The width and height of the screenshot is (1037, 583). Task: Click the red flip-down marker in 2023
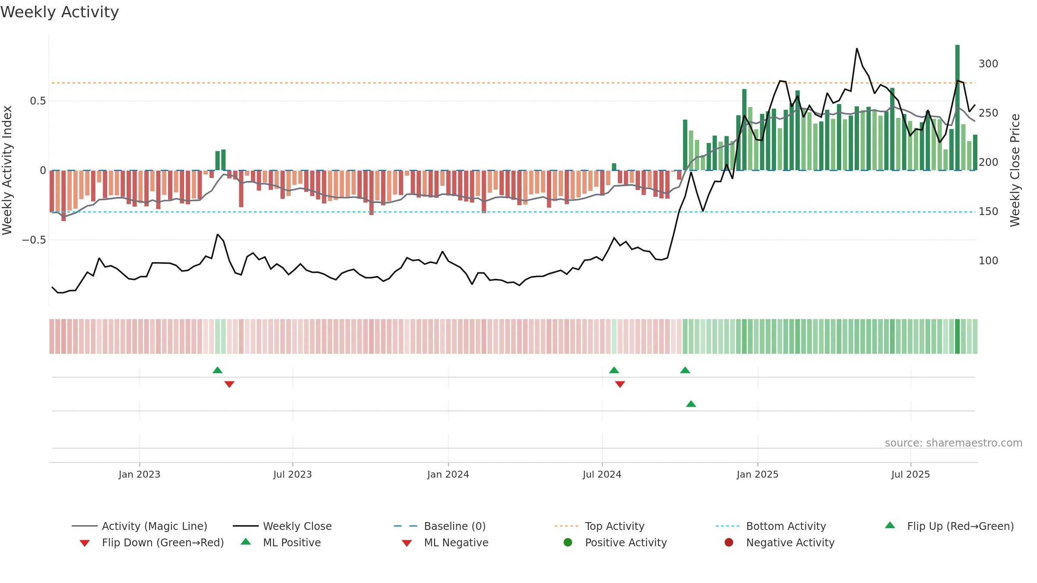229,384
